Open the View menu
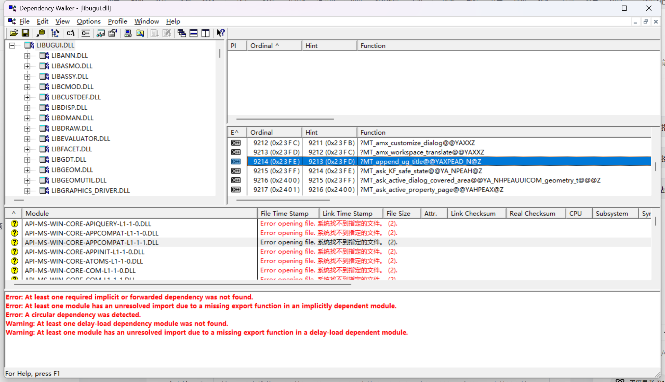665x382 pixels. pyautogui.click(x=62, y=21)
